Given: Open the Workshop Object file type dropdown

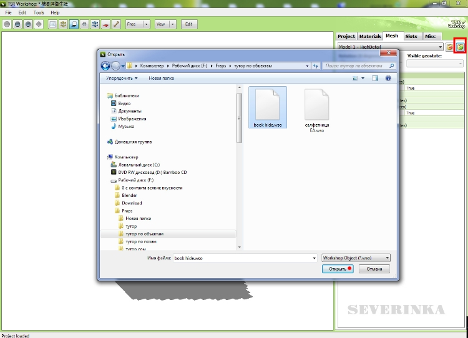Looking at the screenshot, I should coord(356,258).
